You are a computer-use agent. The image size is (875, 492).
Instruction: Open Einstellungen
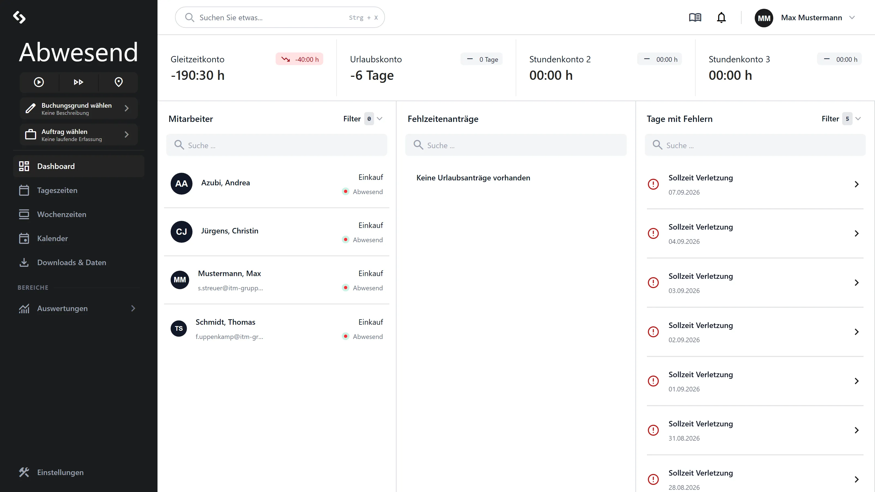coord(78,472)
